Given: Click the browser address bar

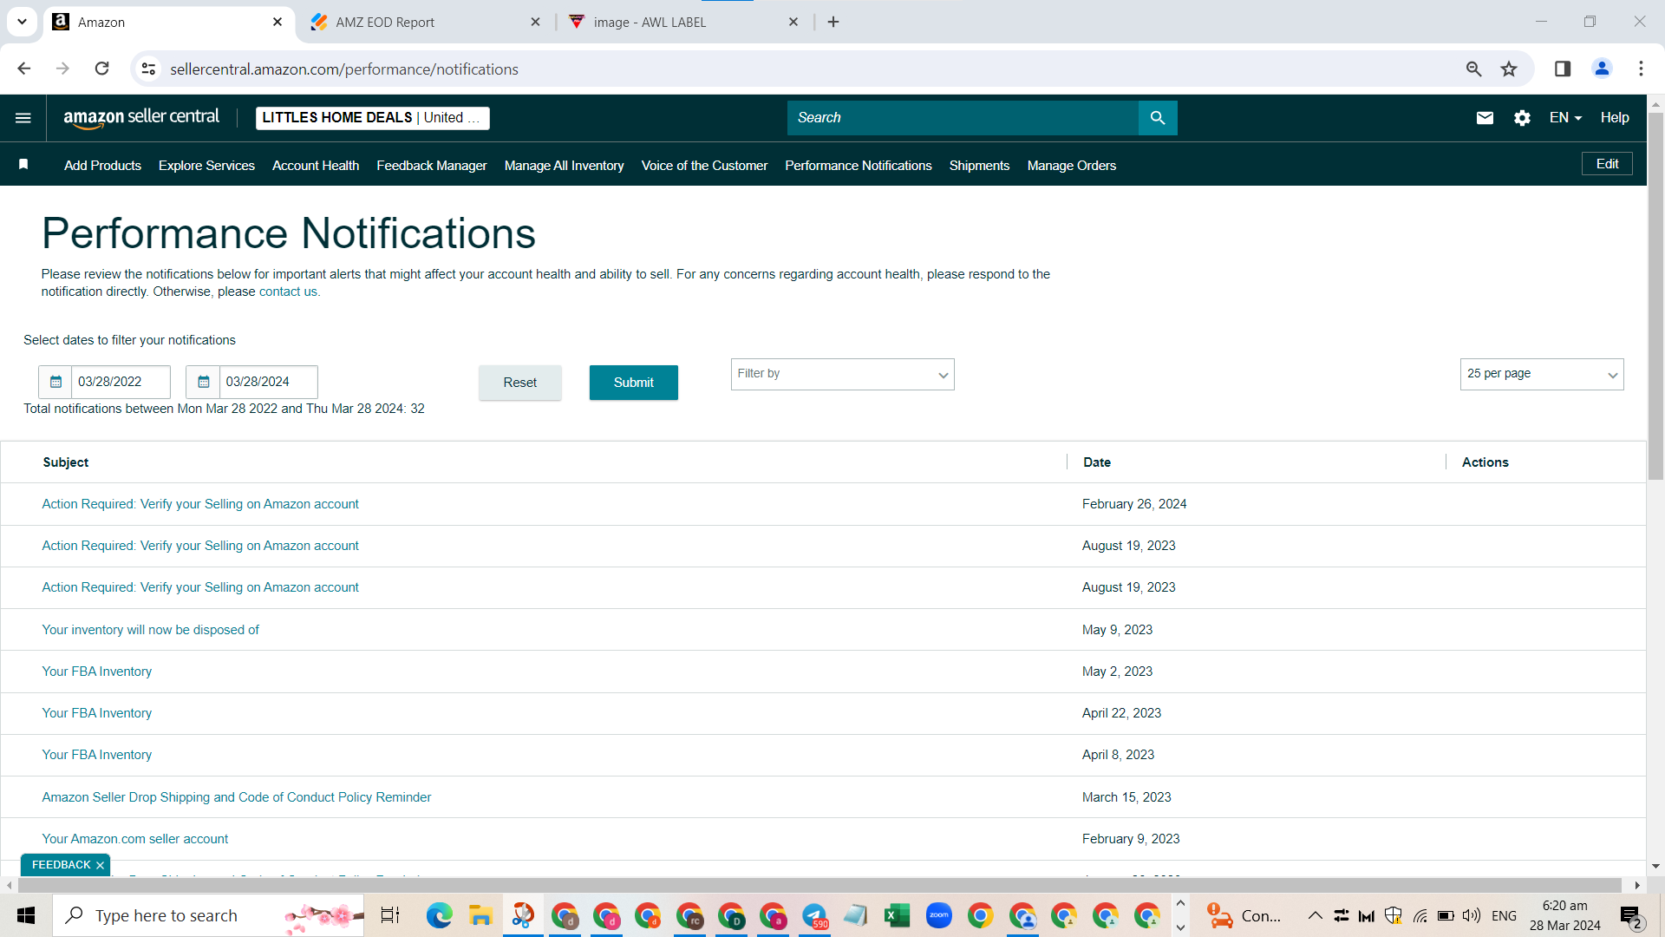Looking at the screenshot, I should click(806, 69).
